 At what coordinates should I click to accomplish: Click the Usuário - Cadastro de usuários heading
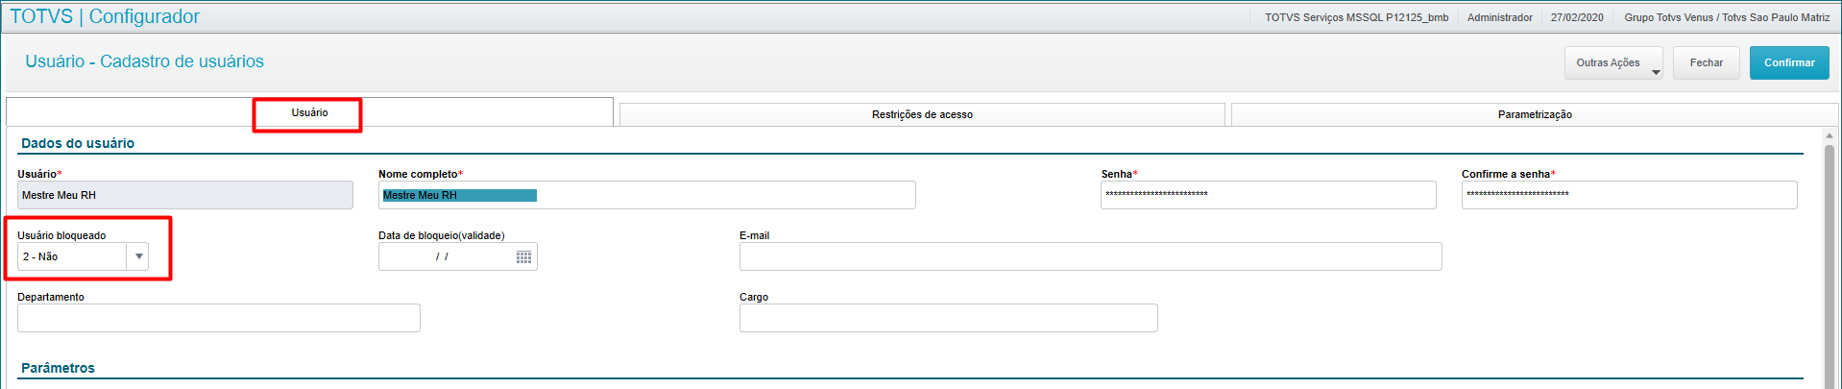click(144, 61)
